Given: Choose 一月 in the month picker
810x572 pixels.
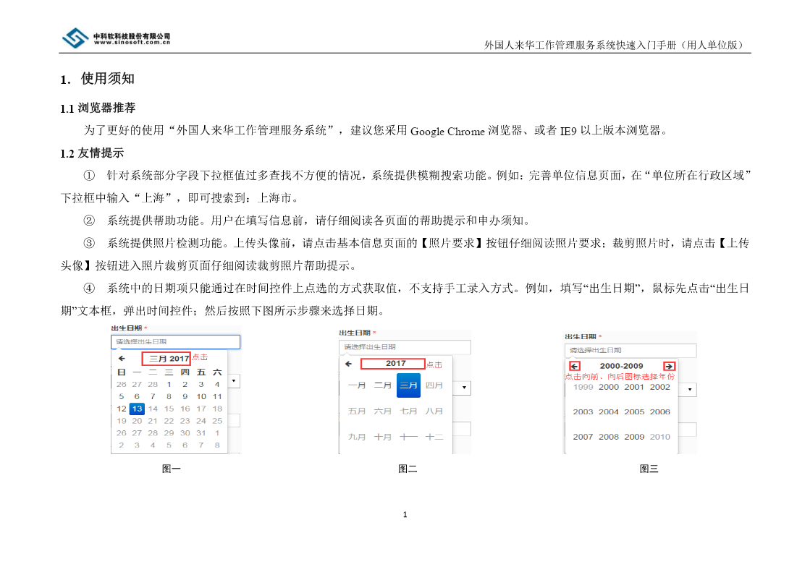Looking at the screenshot, I should 357,385.
